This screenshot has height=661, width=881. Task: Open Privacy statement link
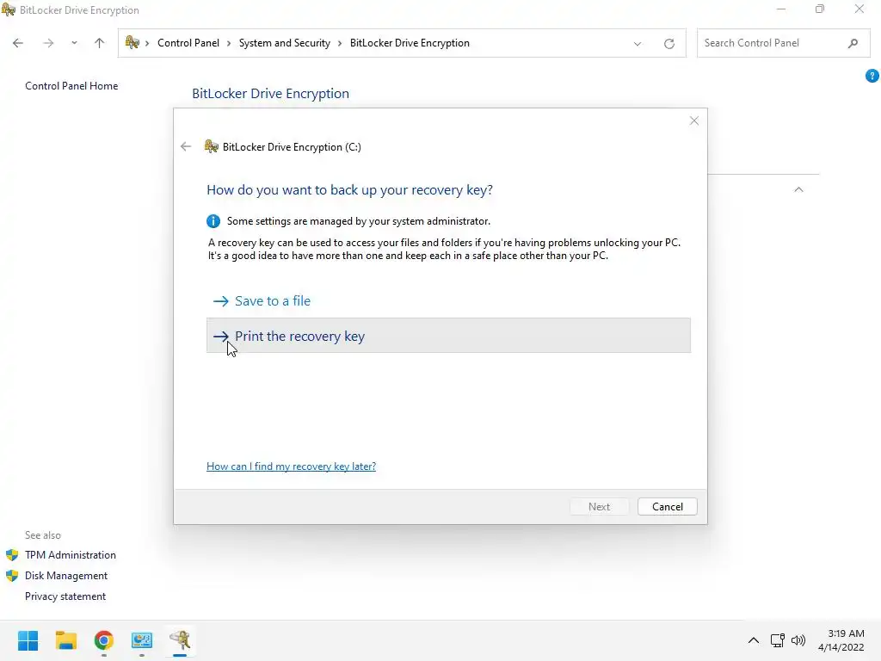[x=65, y=596]
